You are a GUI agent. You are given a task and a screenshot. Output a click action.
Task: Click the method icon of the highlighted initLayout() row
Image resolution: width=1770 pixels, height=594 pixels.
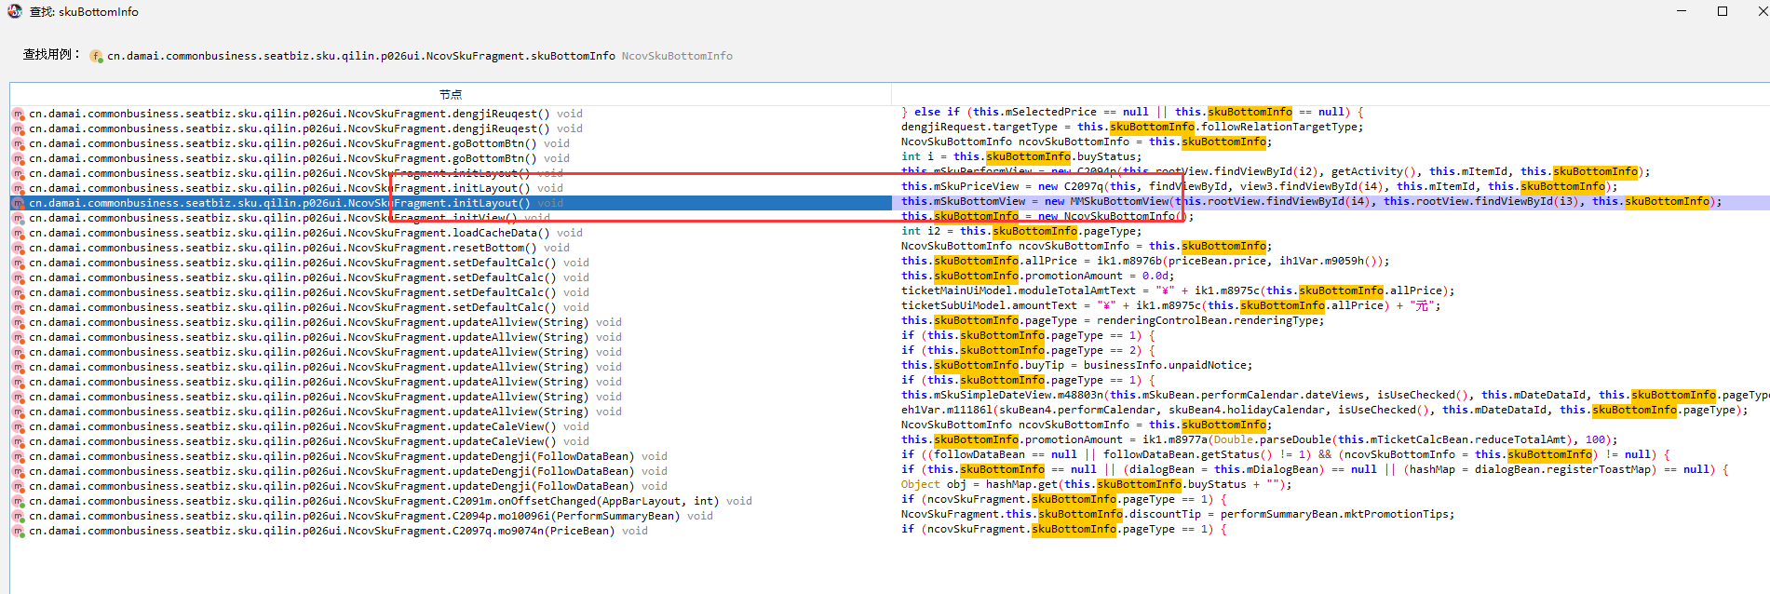pos(18,204)
